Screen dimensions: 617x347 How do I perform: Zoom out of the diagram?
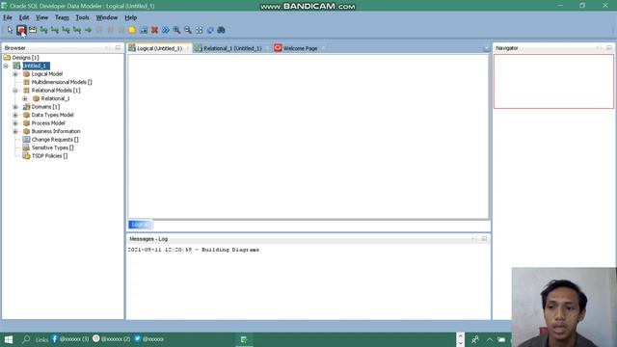point(188,30)
